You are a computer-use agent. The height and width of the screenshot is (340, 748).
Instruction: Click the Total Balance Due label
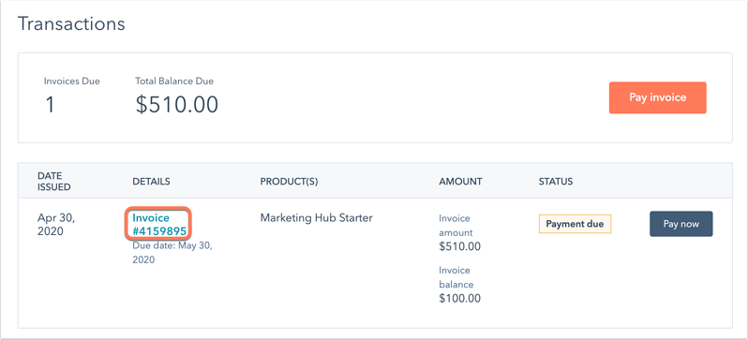pos(174,81)
